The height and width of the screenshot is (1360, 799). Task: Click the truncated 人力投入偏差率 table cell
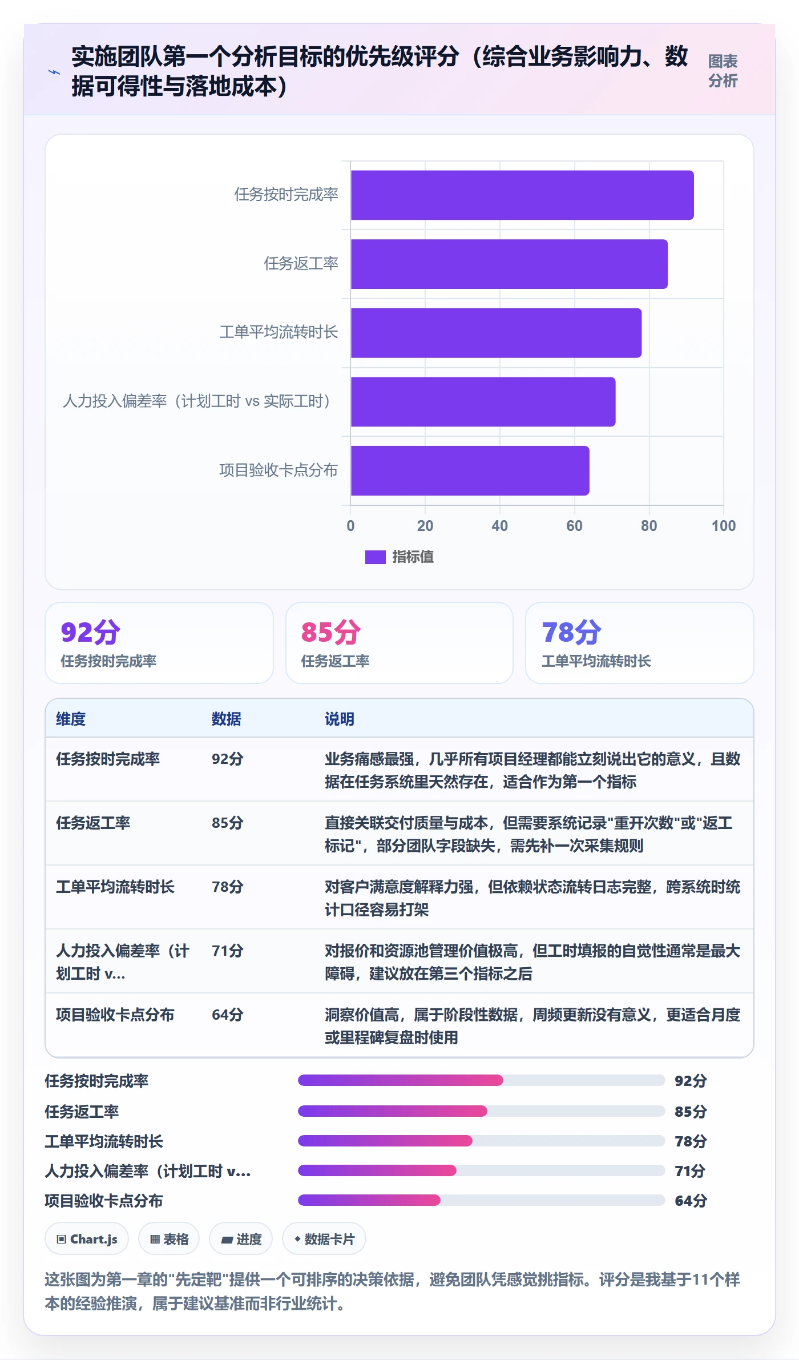(x=123, y=962)
